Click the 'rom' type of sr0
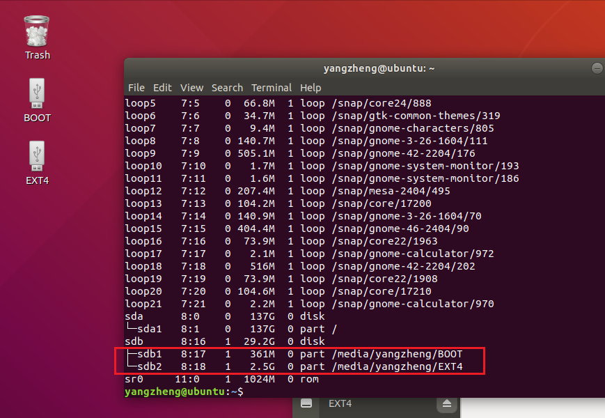Image resolution: width=605 pixels, height=418 pixels. [x=309, y=379]
